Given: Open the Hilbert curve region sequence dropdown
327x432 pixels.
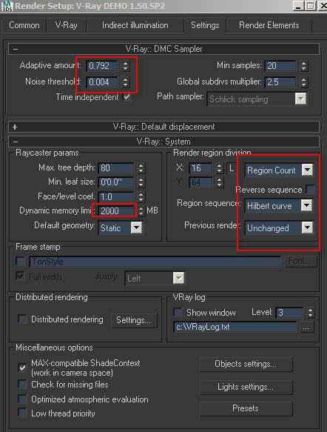Looking at the screenshot, I should coord(279,206).
